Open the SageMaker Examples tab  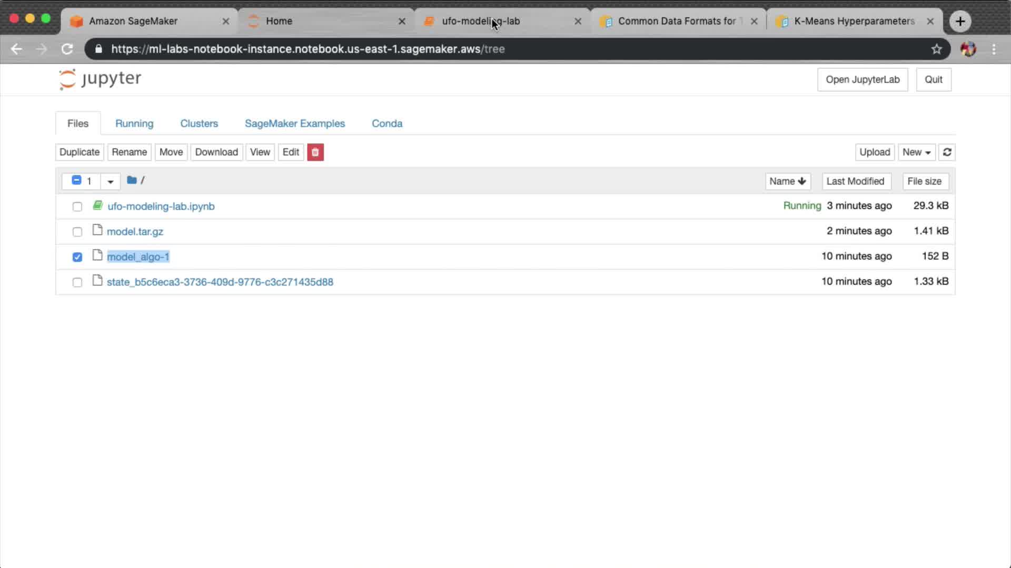294,123
